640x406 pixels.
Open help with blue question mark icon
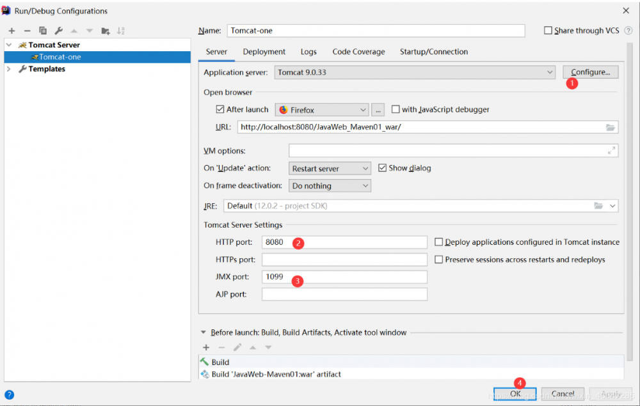click(x=9, y=394)
